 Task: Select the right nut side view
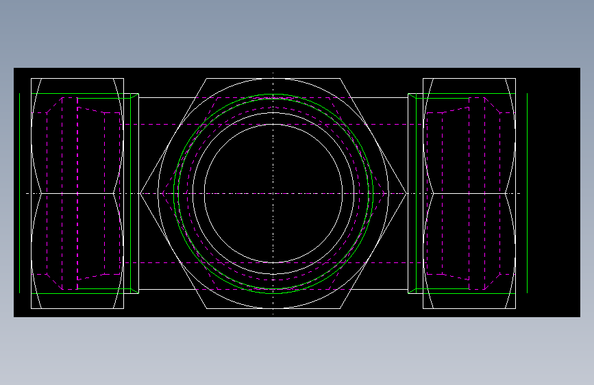coord(469,193)
